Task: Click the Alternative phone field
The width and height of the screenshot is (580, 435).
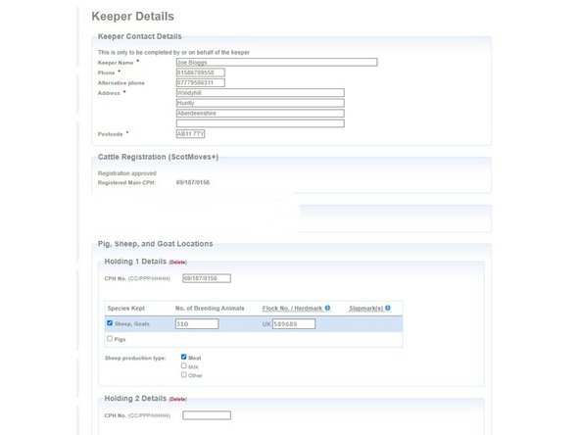Action: 201,82
